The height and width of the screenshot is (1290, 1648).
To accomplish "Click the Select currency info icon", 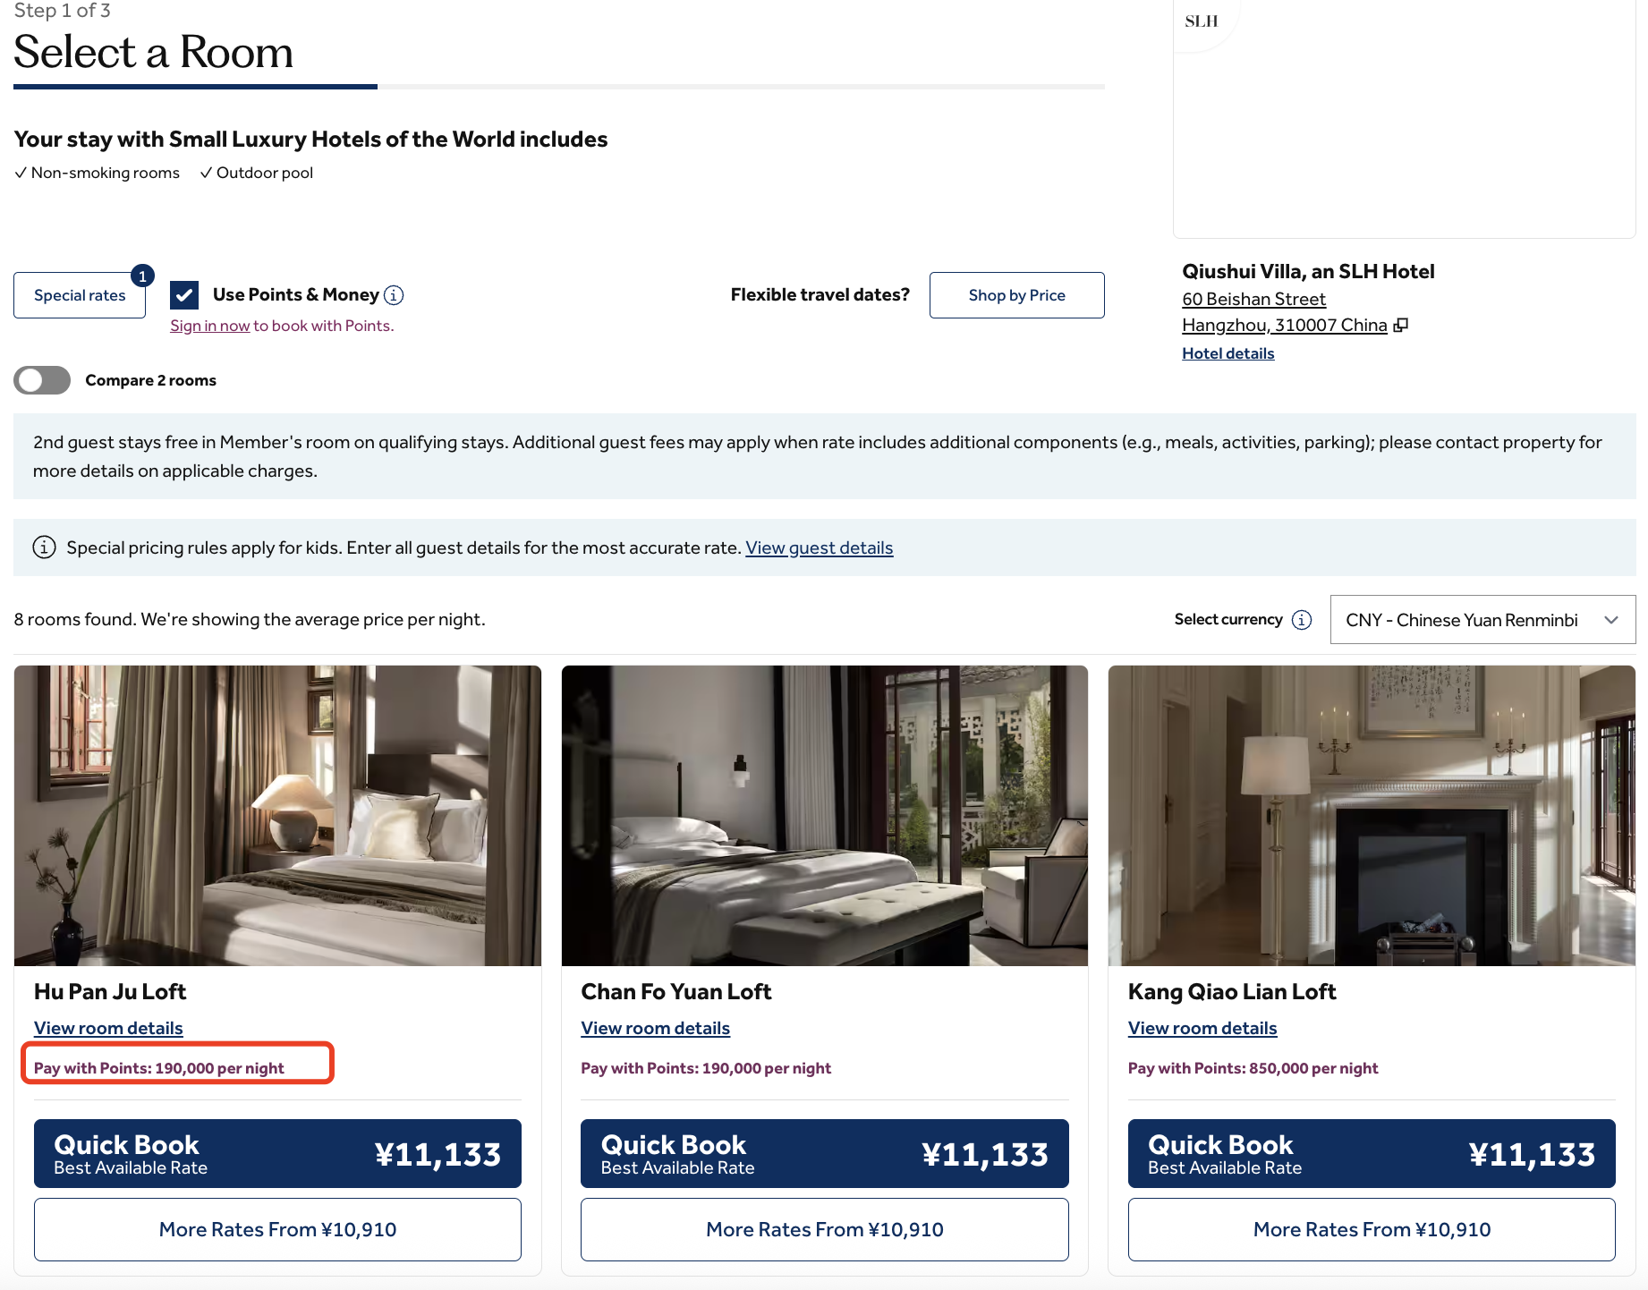I will click(x=1303, y=620).
